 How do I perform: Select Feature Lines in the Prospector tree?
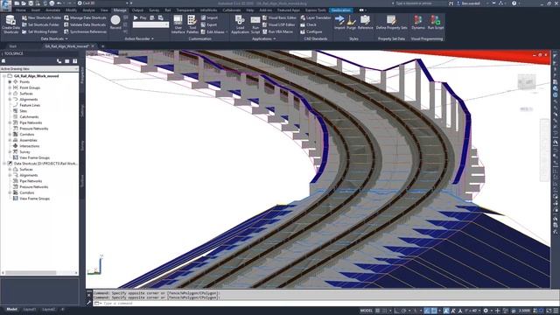click(30, 105)
